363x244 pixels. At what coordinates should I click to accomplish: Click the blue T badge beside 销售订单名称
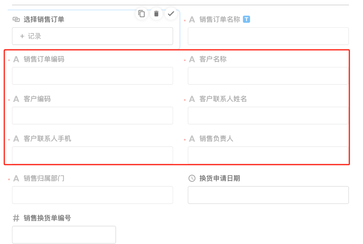click(x=246, y=19)
